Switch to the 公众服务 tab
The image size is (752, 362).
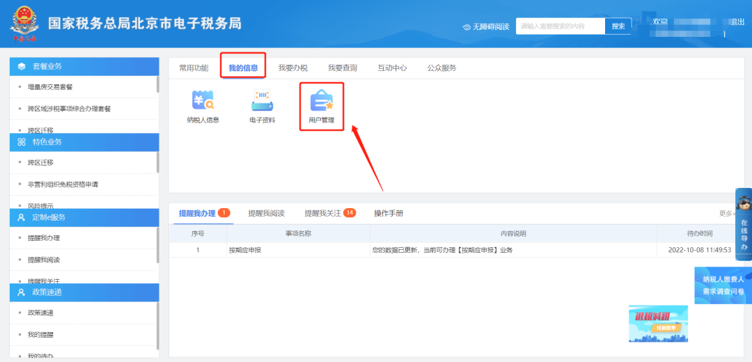pos(441,68)
